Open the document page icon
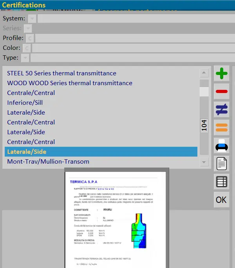The image size is (235, 268). 222,163
